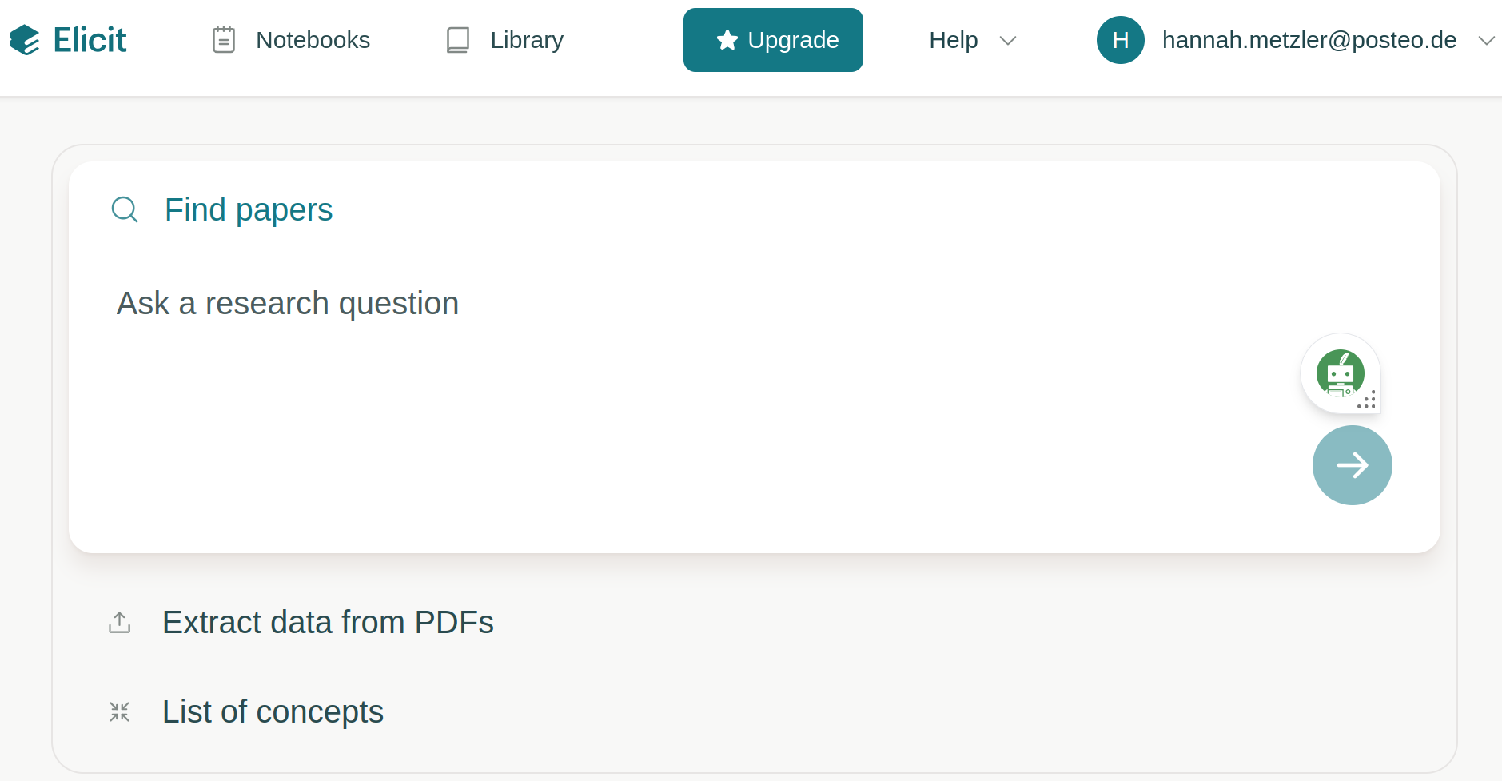This screenshot has height=781, width=1502.
Task: Choose Extract data from PDFs
Action: point(328,622)
